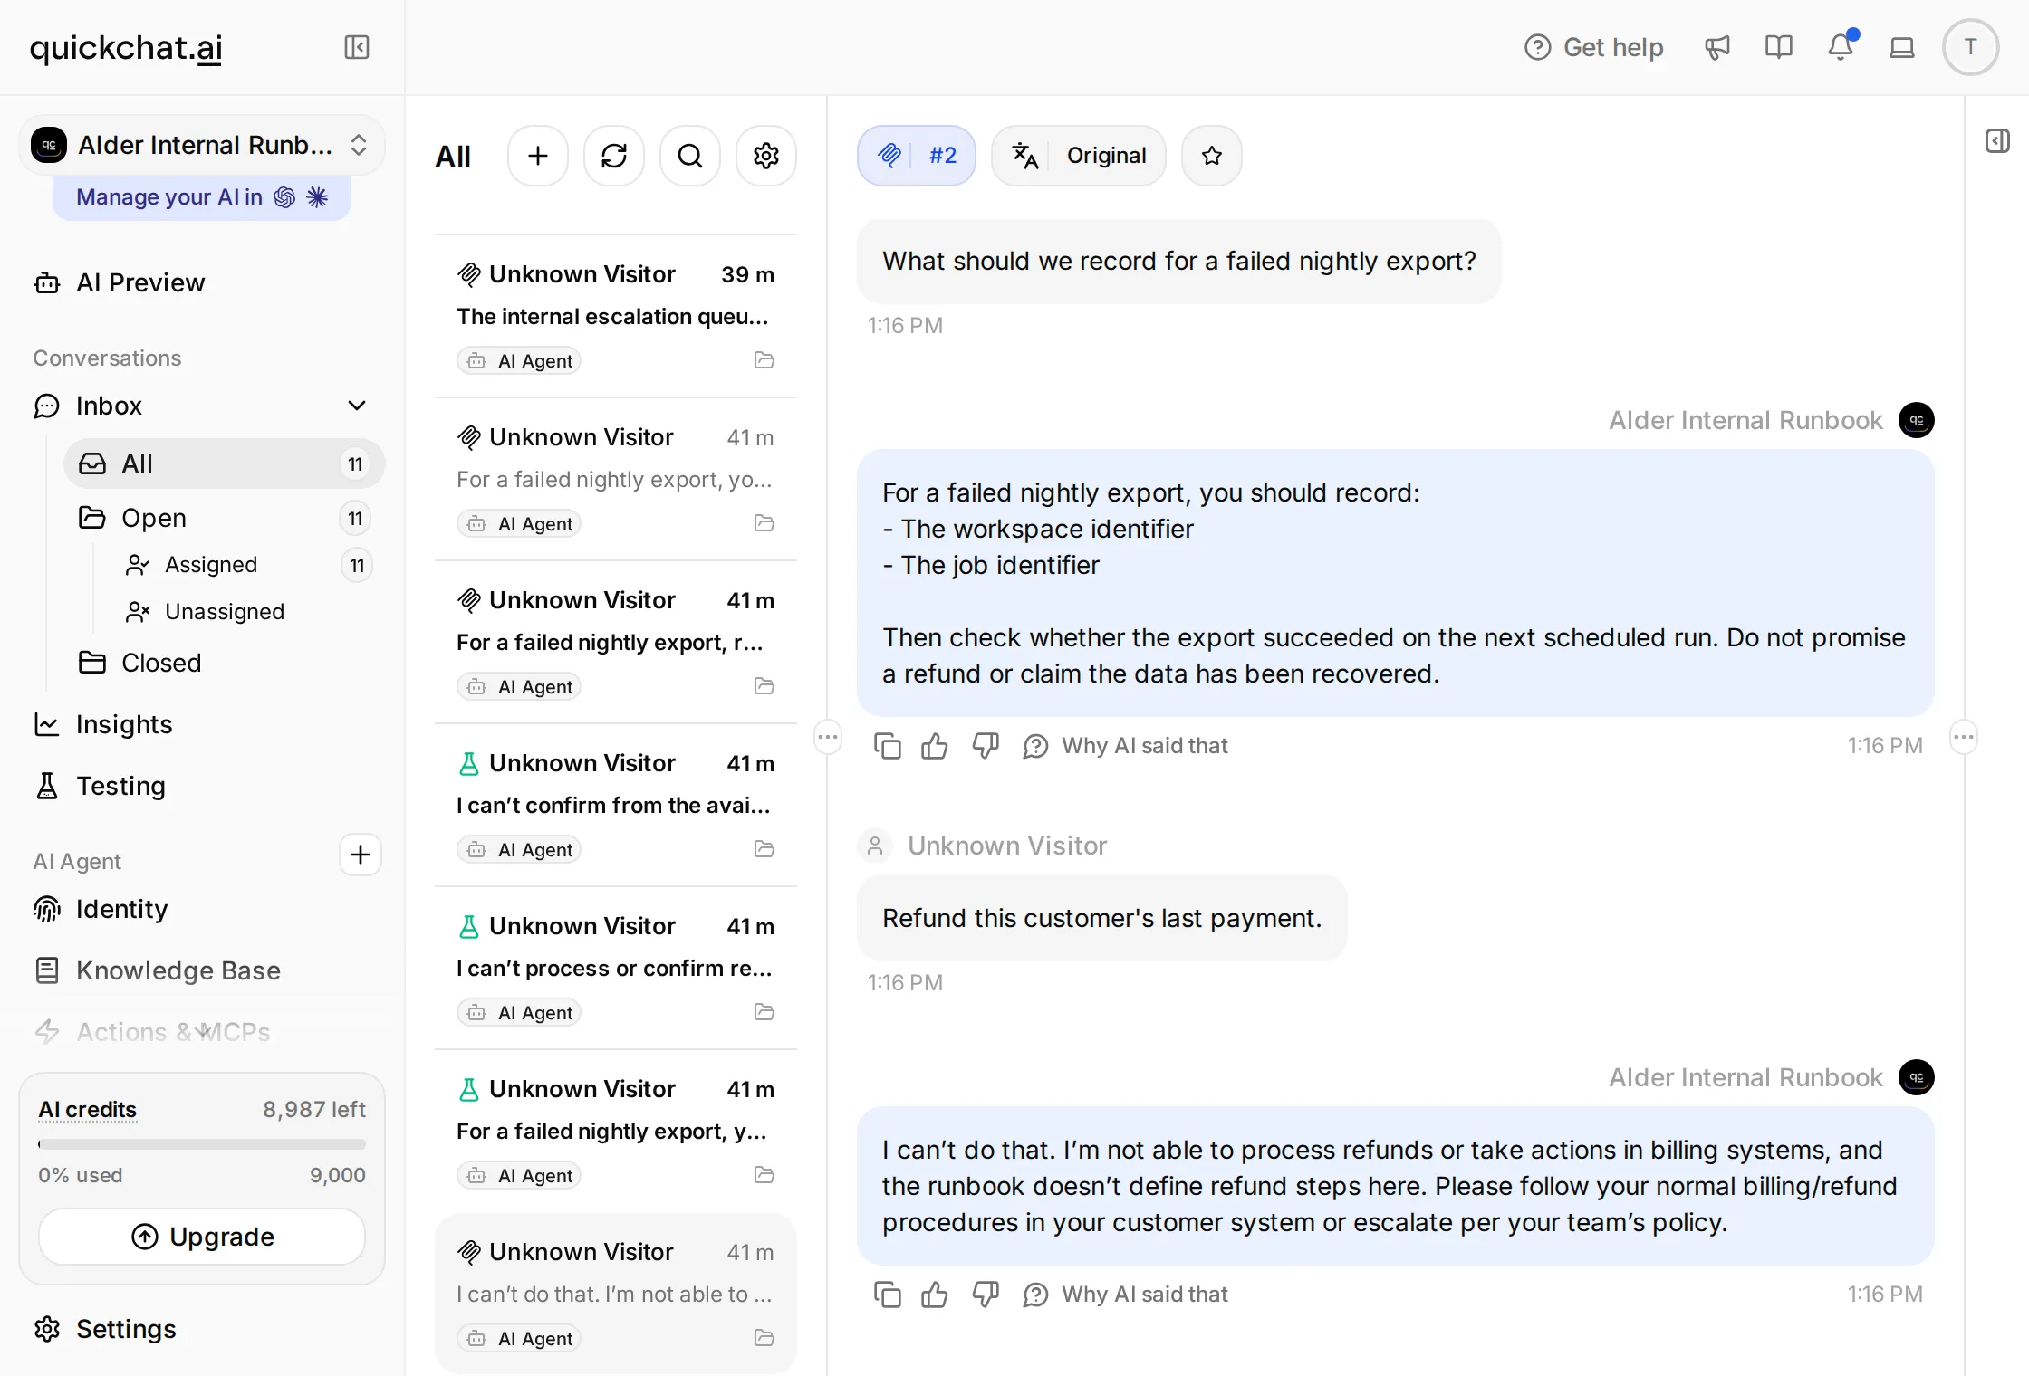Copy the refund refusal reply

click(888, 1295)
